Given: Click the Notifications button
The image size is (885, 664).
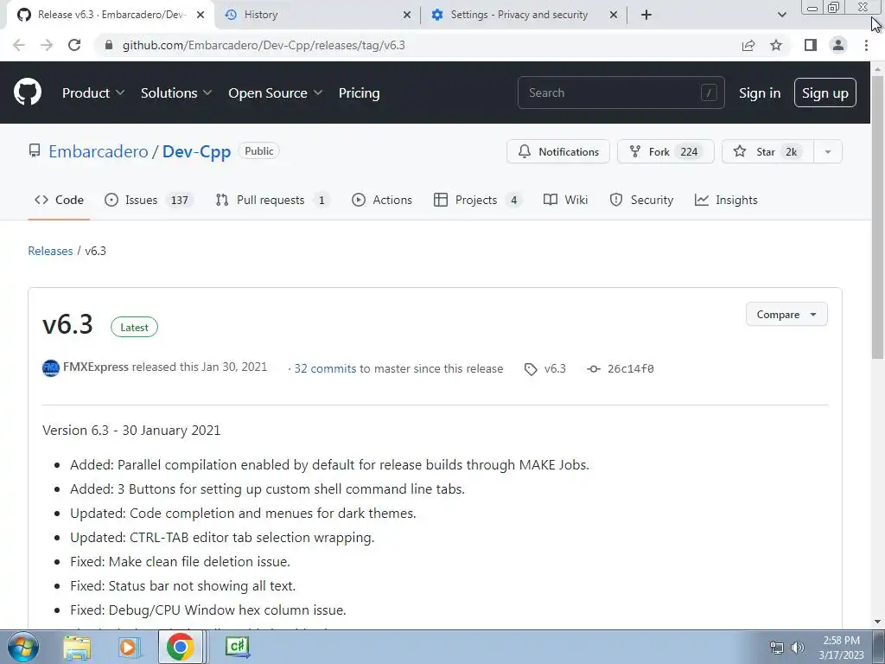Looking at the screenshot, I should [x=557, y=151].
